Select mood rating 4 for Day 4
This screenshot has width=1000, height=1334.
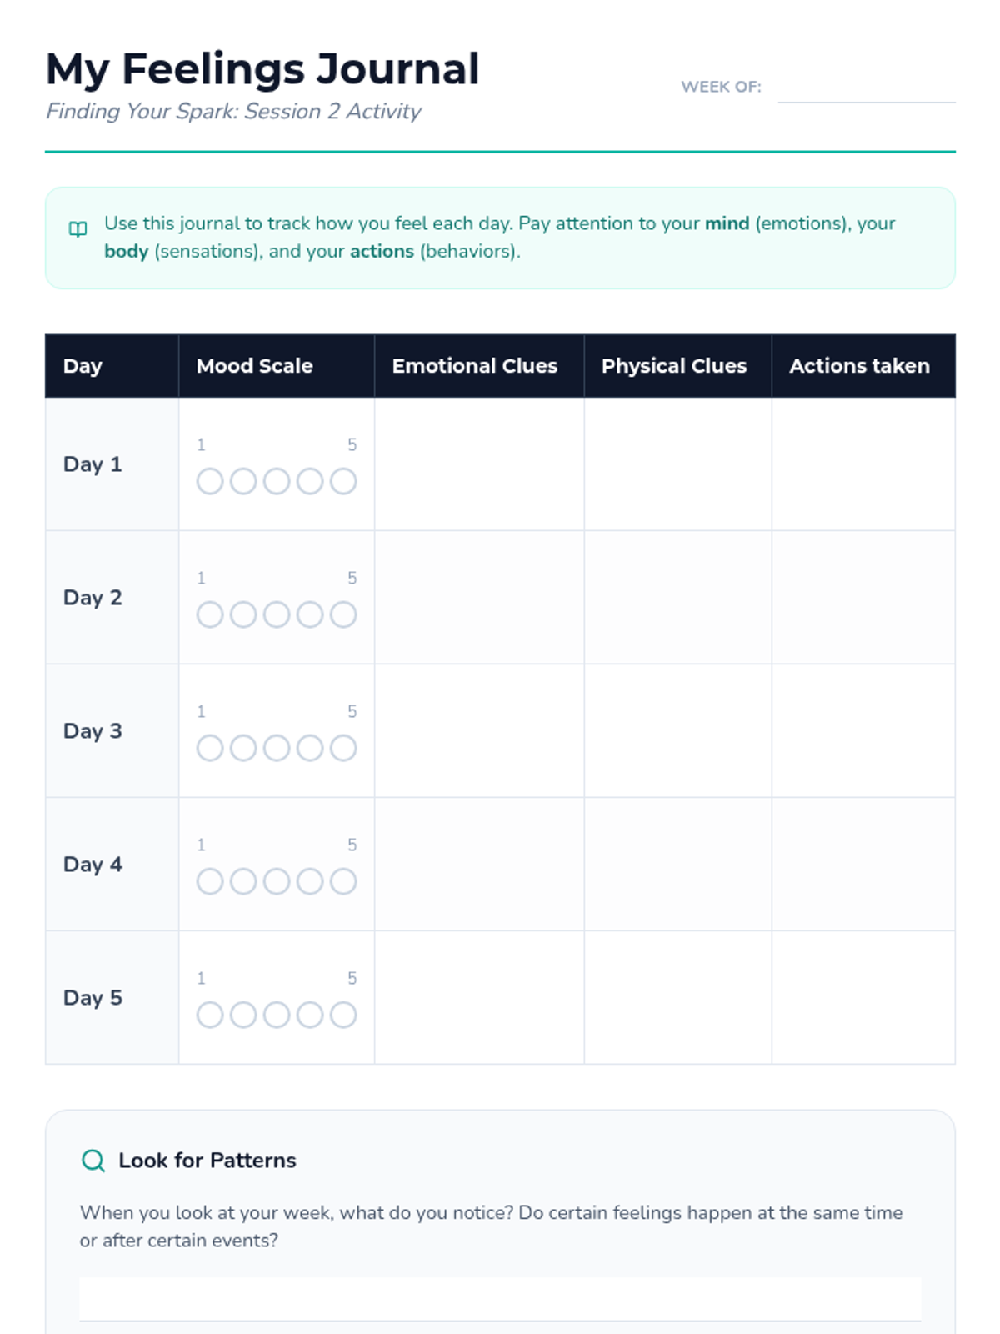(310, 881)
